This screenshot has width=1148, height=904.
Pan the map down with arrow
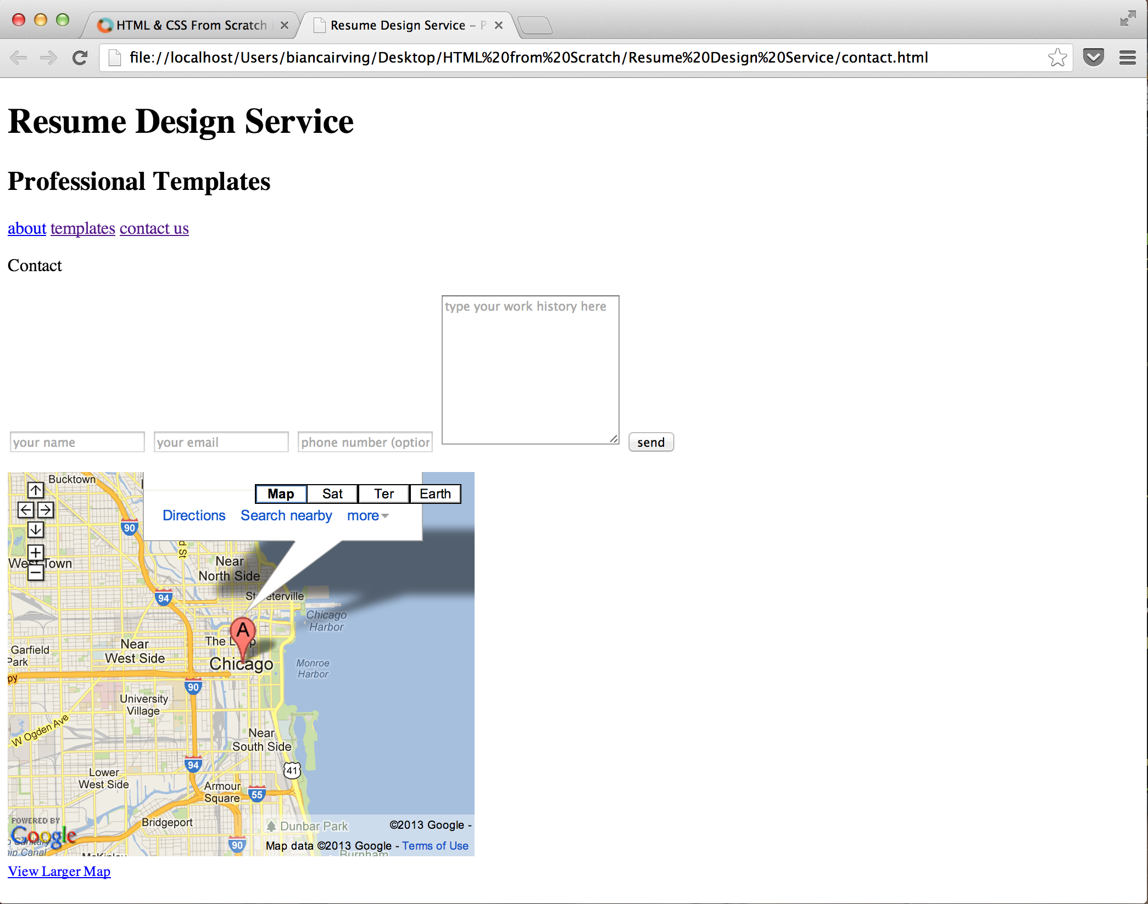pos(36,530)
